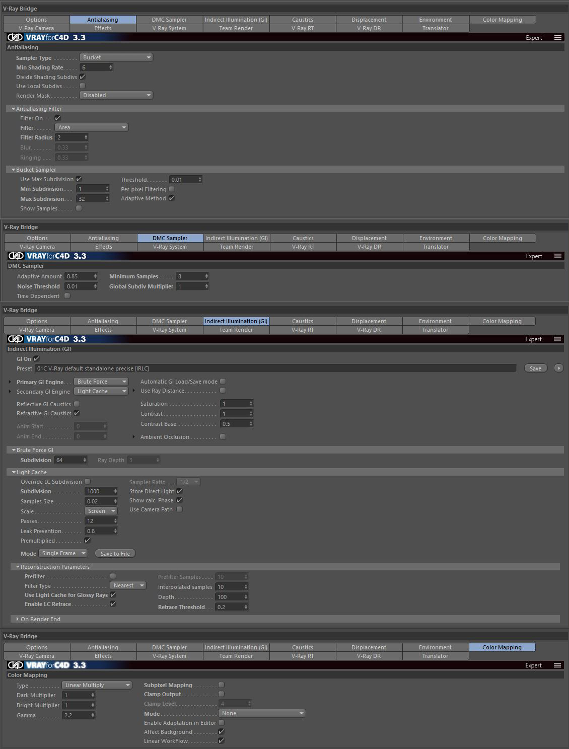Open the Filter dropdown showing Area

click(92, 128)
